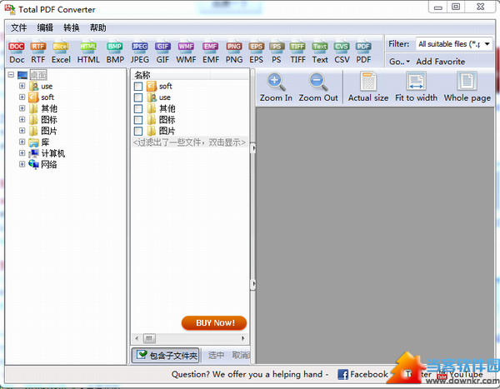This screenshot has height=389, width=500.
Task: Select 计算机 in the folder tree
Action: click(53, 153)
